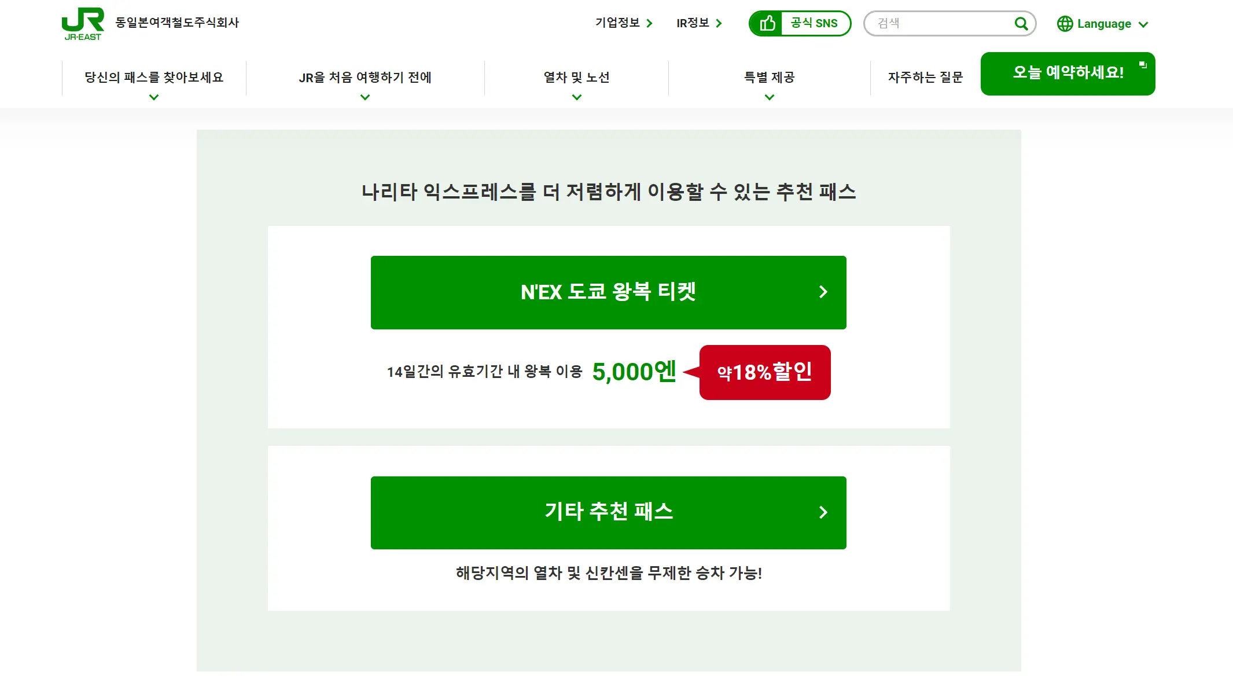
Task: Click the thumbs-up SNS icon
Action: tap(767, 23)
